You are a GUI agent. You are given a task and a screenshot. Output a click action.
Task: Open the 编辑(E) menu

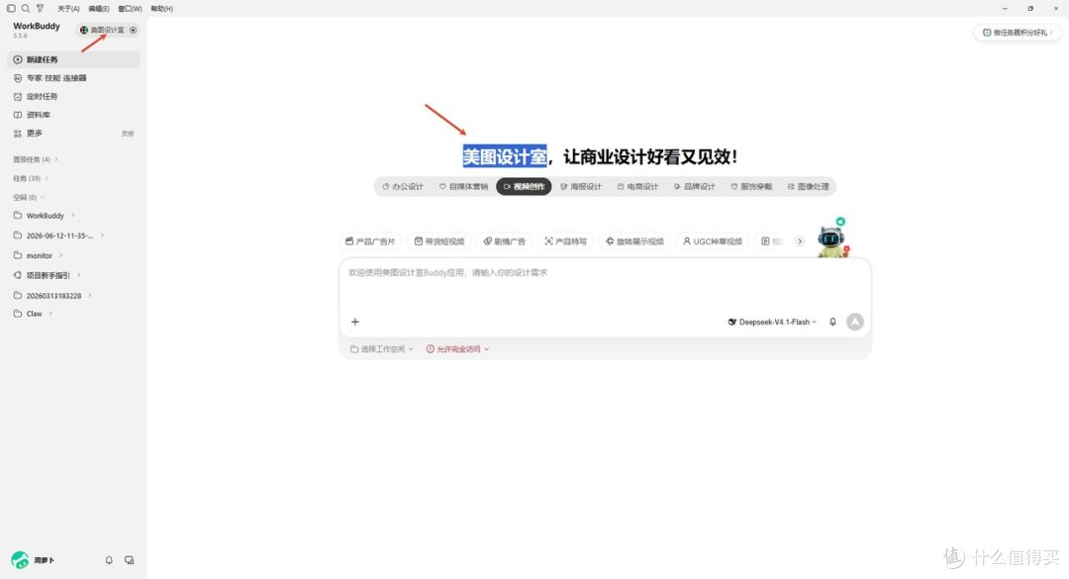(x=99, y=9)
